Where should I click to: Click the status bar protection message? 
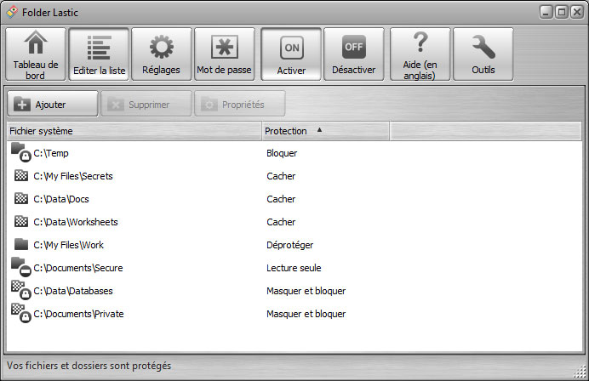[x=89, y=366]
